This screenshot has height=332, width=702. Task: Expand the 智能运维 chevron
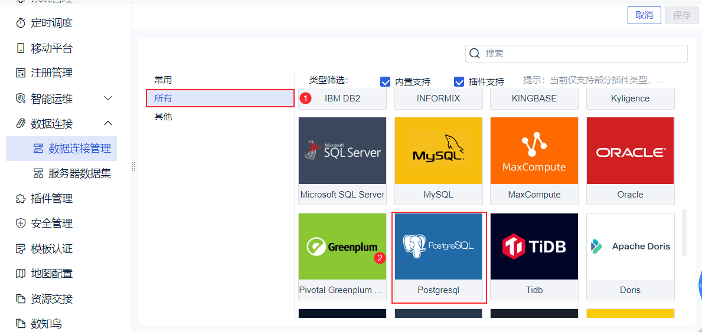(108, 98)
